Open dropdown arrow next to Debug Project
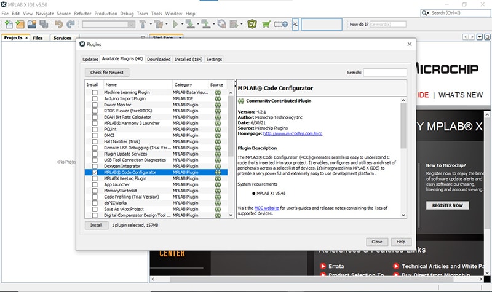 coord(241,24)
